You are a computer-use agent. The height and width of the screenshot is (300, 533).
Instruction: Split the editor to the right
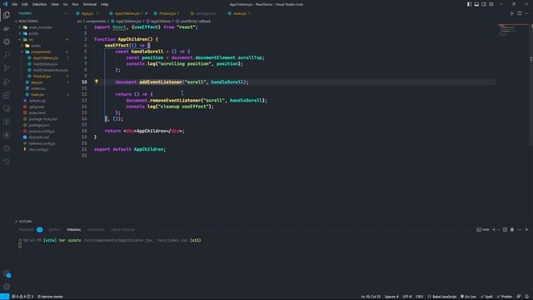tap(520, 13)
